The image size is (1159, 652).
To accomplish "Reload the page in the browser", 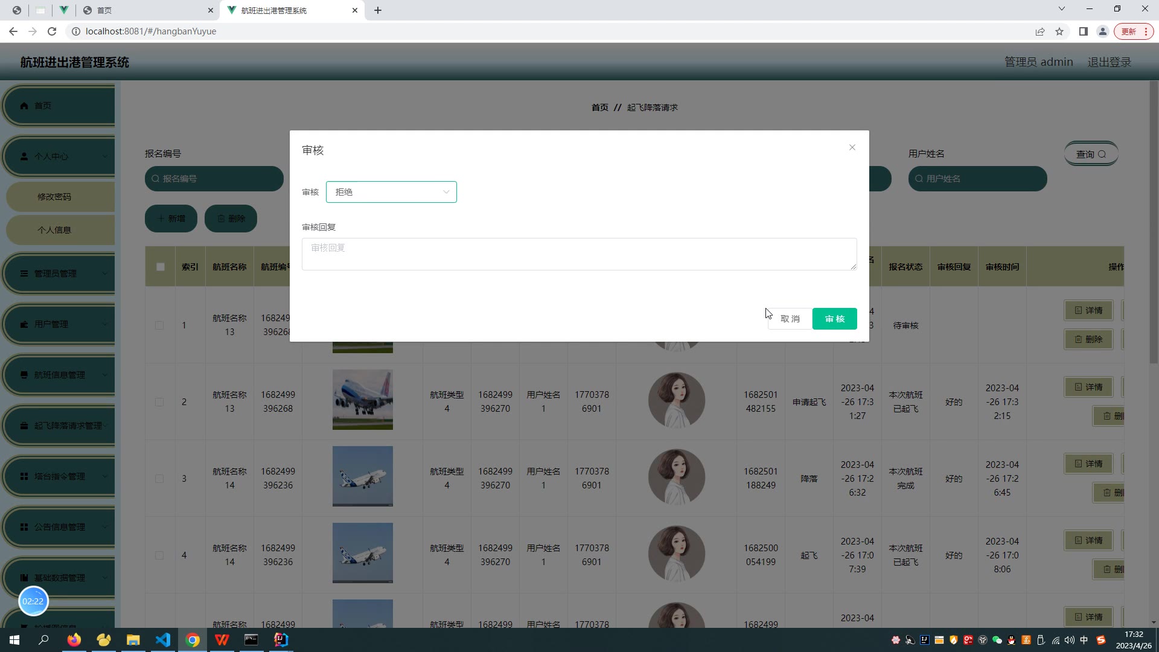I will coord(52,31).
